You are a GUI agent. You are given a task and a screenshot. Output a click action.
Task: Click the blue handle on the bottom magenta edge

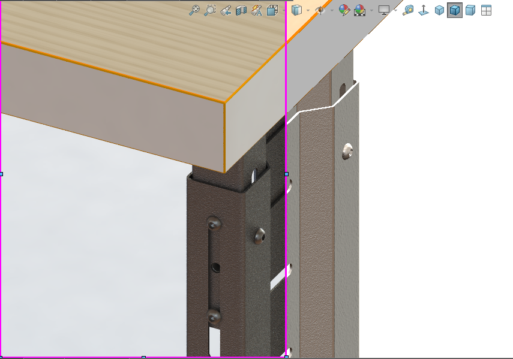click(x=143, y=357)
